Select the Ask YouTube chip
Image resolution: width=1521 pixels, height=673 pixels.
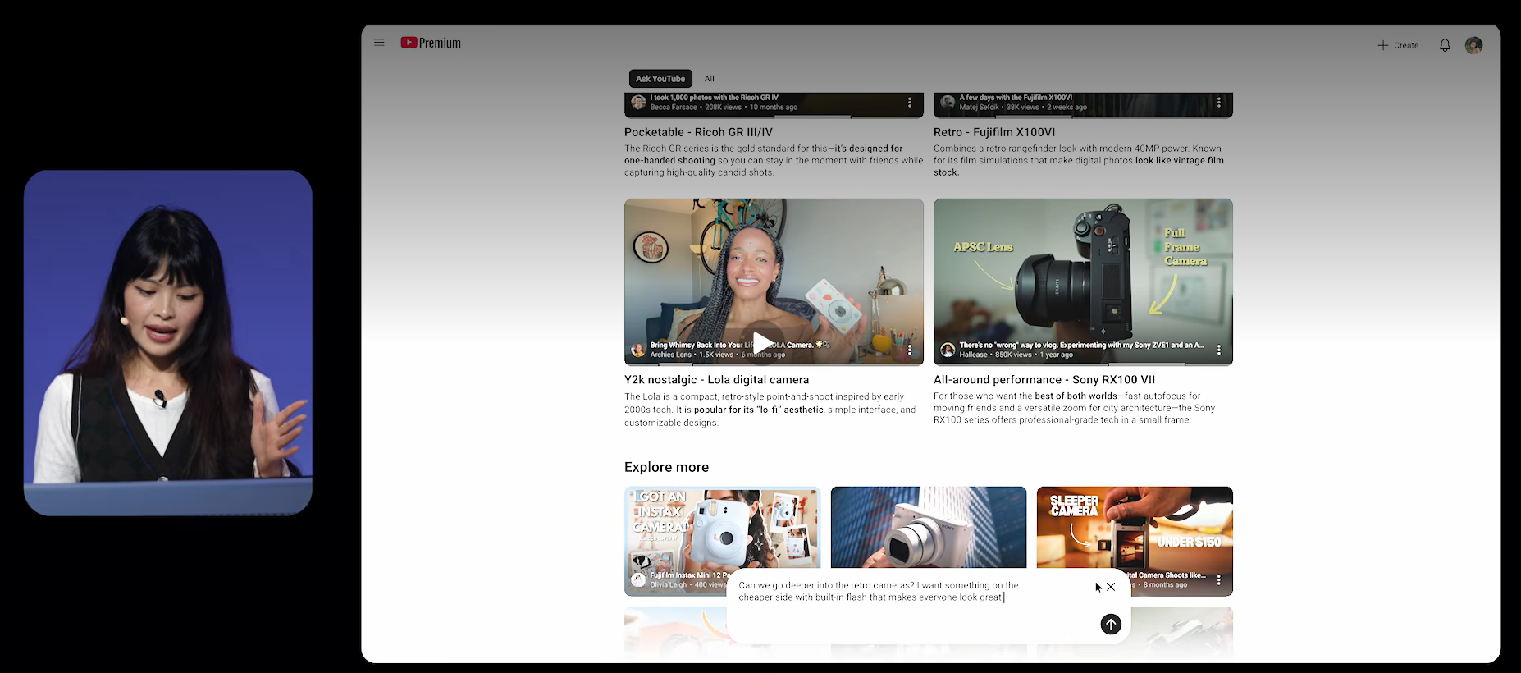click(x=660, y=79)
